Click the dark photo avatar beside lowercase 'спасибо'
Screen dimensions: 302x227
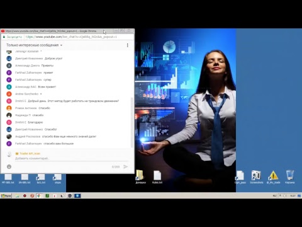click(x=9, y=115)
